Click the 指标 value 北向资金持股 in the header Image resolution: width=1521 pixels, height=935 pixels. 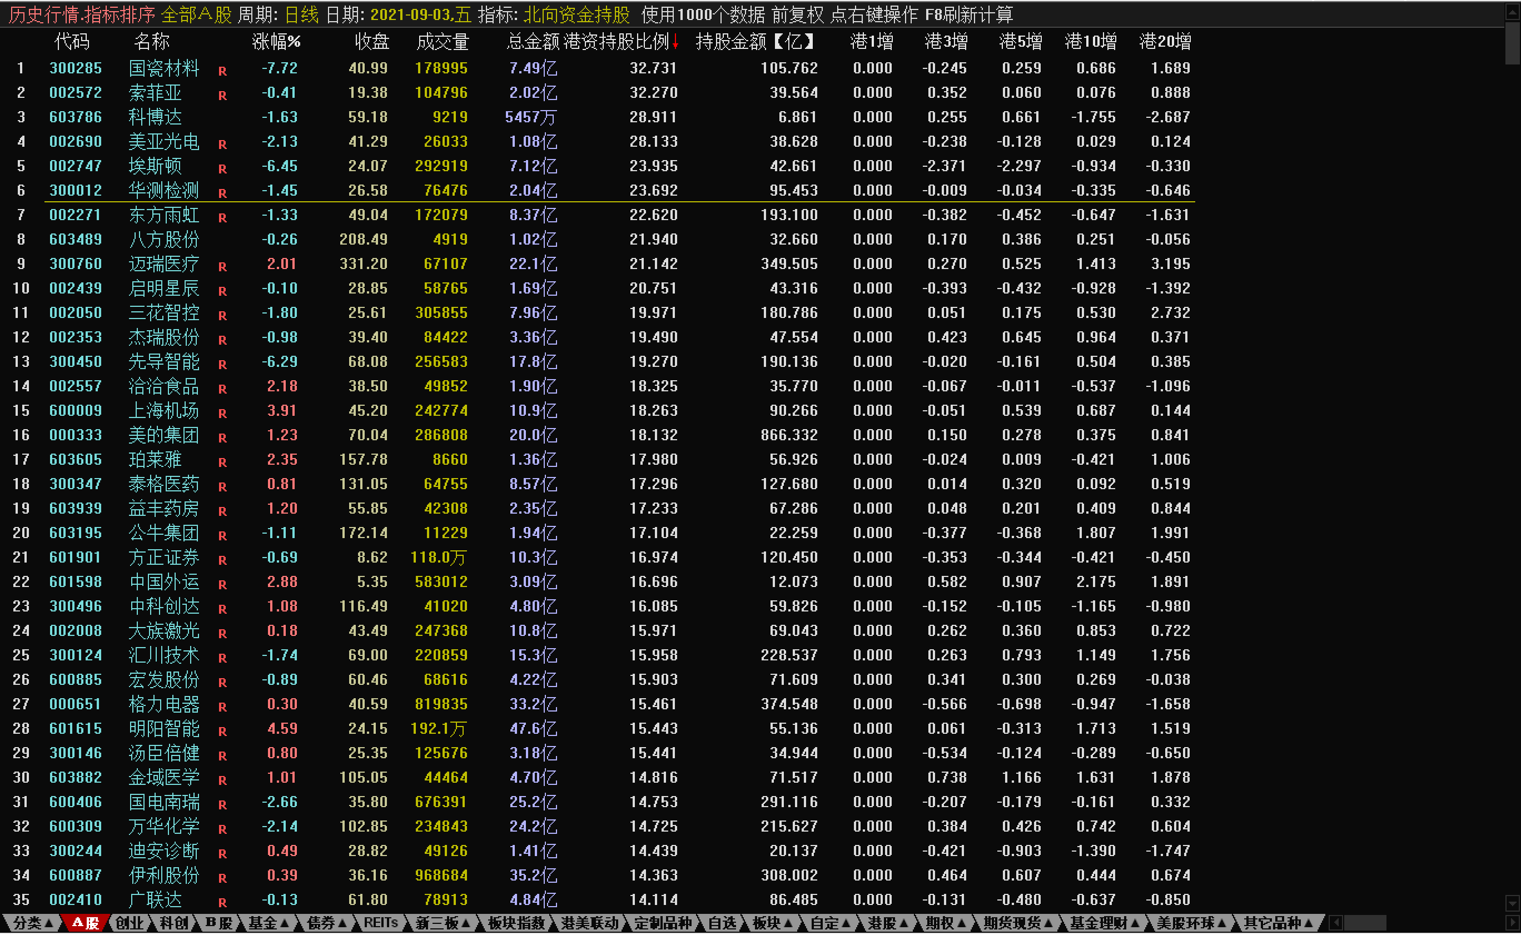tap(576, 15)
